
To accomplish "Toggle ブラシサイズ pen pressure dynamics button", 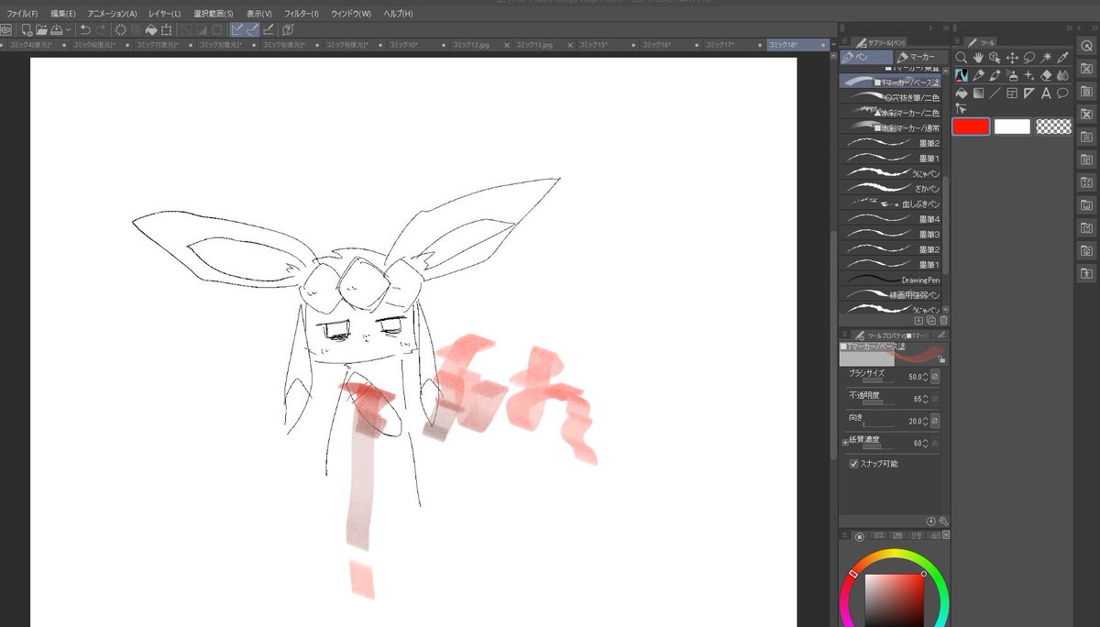I will [935, 377].
